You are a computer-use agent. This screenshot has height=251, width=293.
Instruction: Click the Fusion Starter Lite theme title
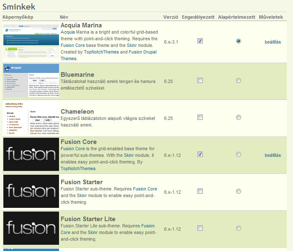(x=88, y=219)
